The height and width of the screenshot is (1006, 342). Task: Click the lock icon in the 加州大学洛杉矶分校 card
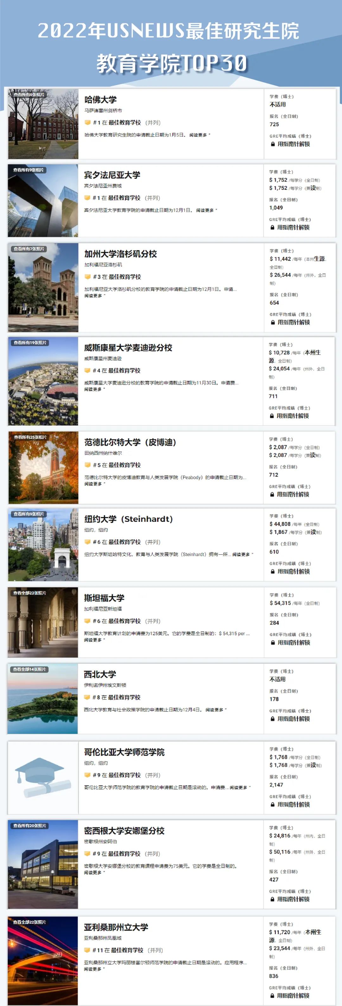(273, 322)
